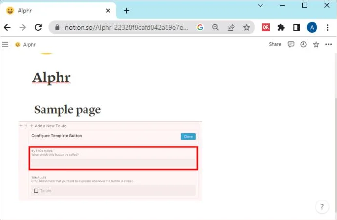
Task: Go back to the previous page
Action: [x=7, y=27]
